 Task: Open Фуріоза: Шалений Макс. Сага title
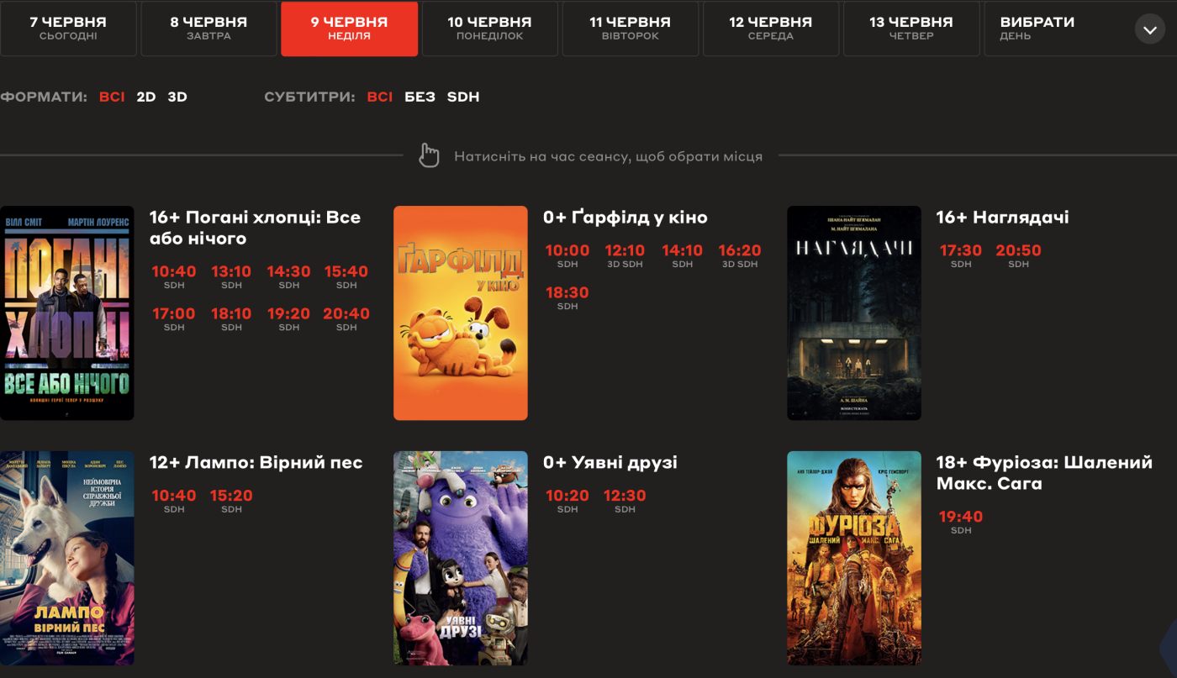pyautogui.click(x=1044, y=473)
